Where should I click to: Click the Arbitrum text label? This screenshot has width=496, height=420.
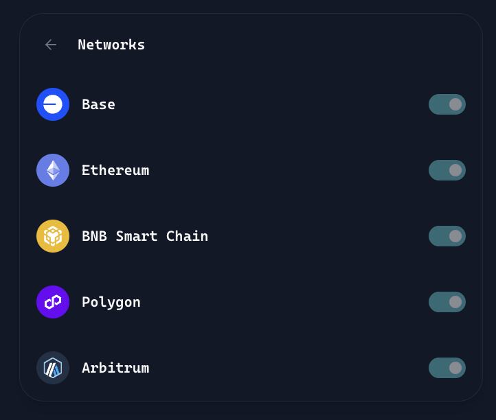click(115, 368)
